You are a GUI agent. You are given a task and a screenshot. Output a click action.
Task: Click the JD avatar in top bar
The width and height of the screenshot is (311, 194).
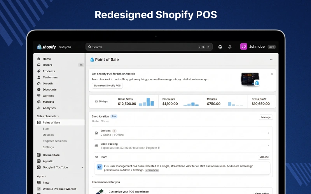coord(244,47)
